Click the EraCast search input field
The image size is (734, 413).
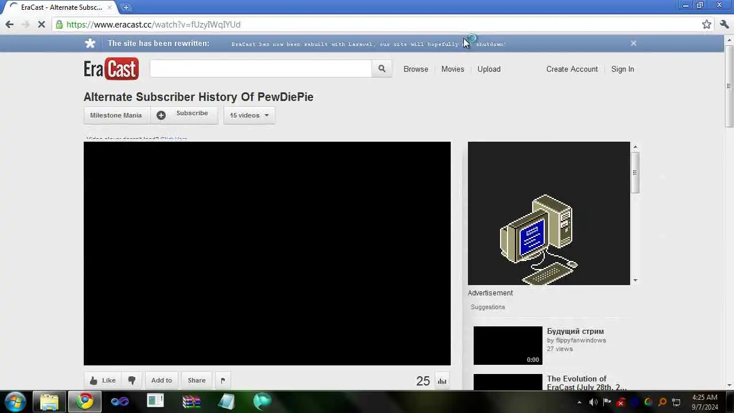(x=260, y=69)
